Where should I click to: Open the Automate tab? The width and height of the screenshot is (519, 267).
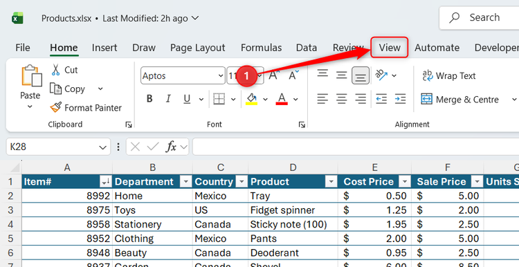(437, 48)
